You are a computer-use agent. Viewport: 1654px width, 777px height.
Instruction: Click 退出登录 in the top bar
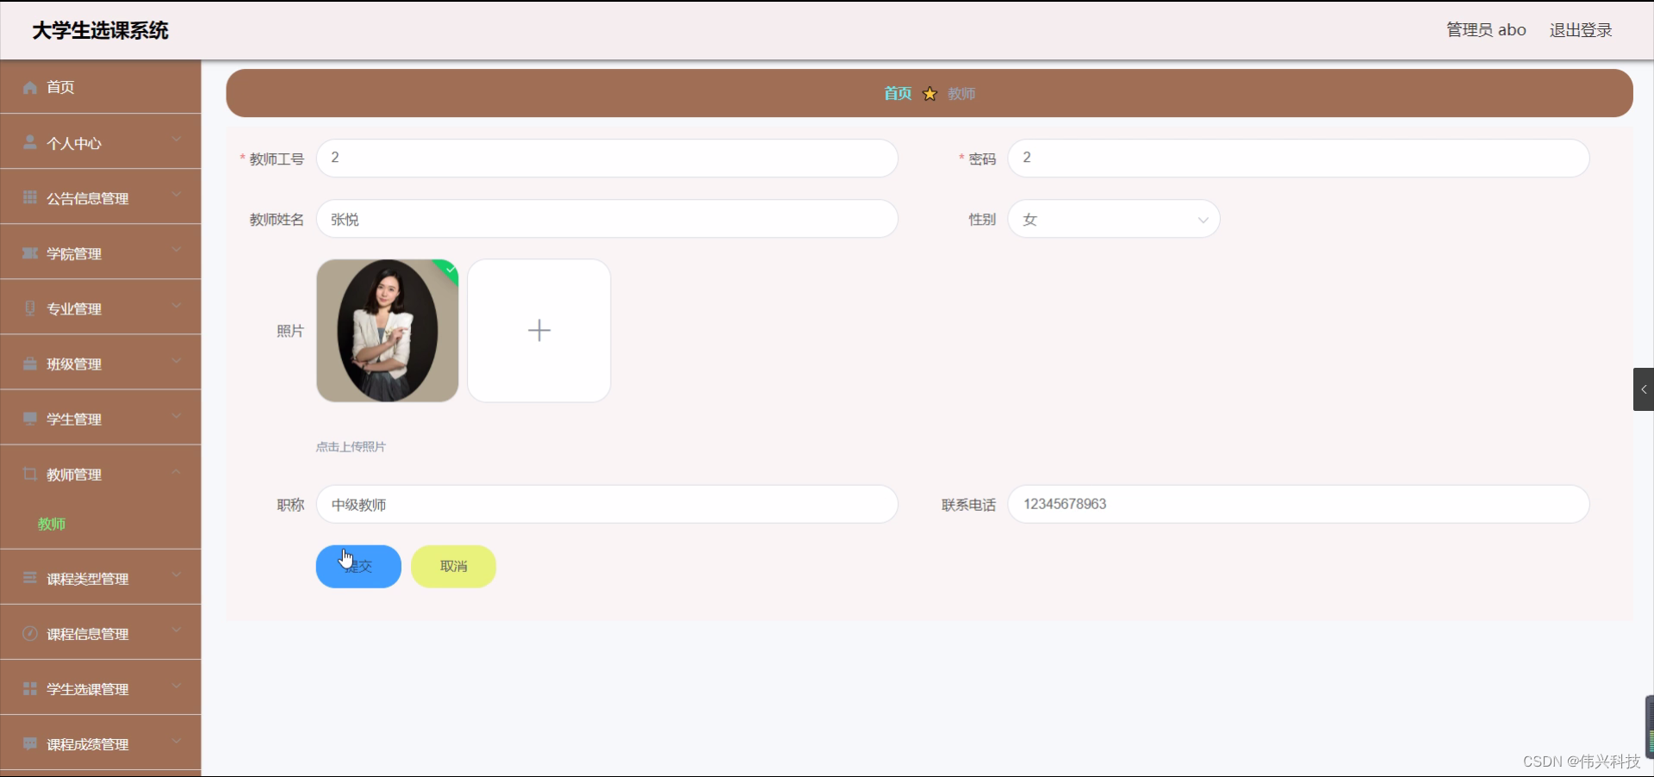[x=1581, y=29]
